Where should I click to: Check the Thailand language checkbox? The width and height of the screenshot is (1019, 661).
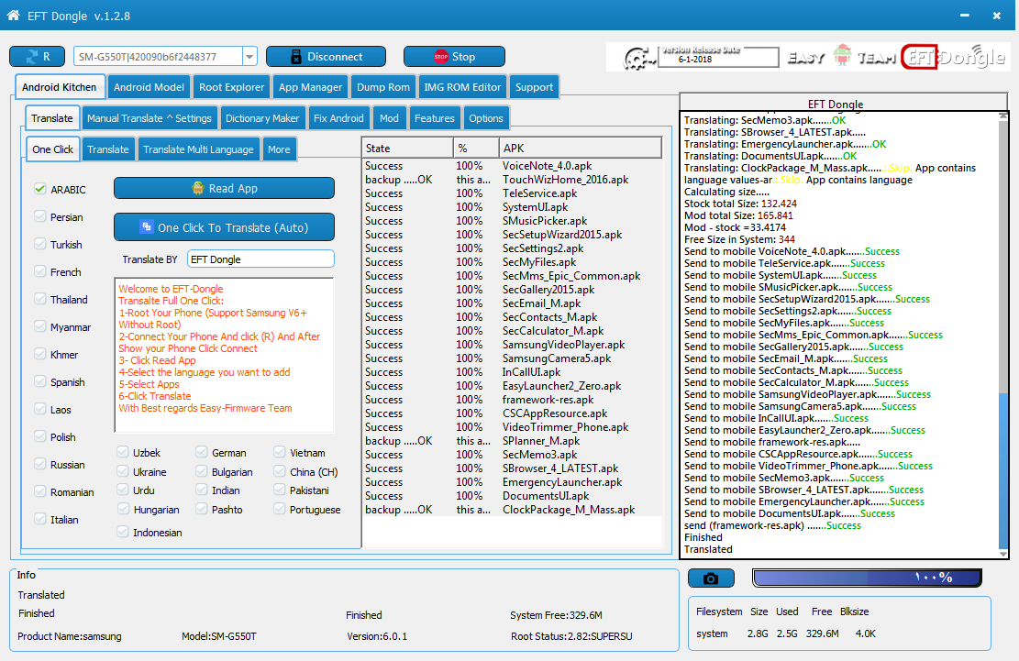(x=40, y=299)
